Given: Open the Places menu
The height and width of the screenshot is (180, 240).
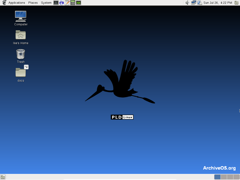Looking at the screenshot, I should 33,3.
